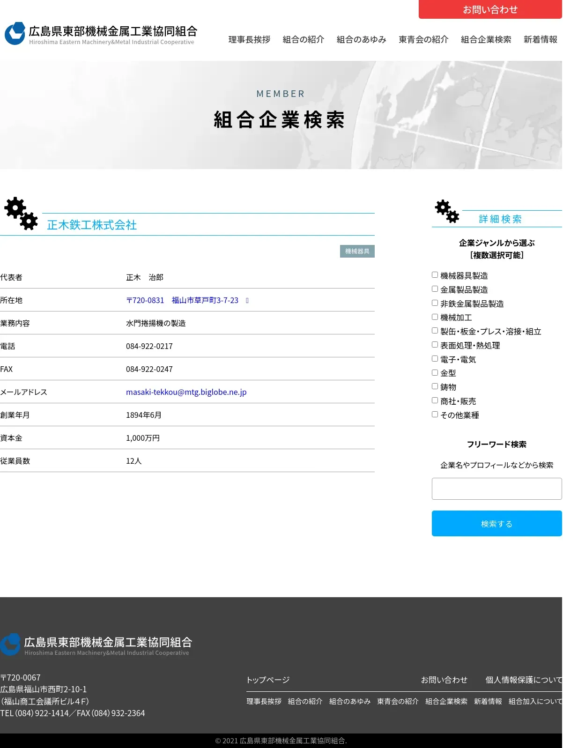563x748 pixels.
Task: Click the header cooperative logo icon
Action: tap(15, 33)
